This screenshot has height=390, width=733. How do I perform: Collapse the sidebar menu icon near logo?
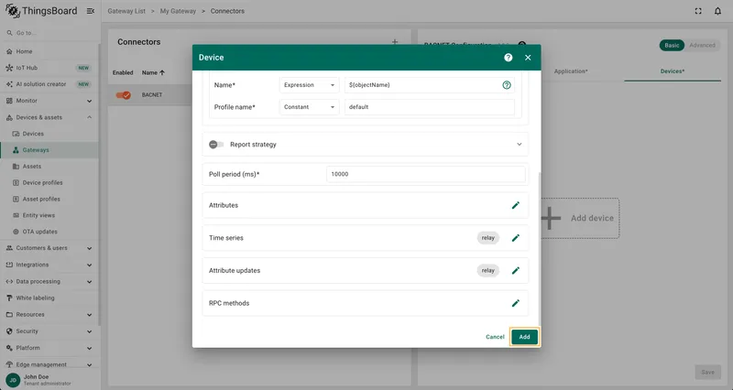point(91,11)
